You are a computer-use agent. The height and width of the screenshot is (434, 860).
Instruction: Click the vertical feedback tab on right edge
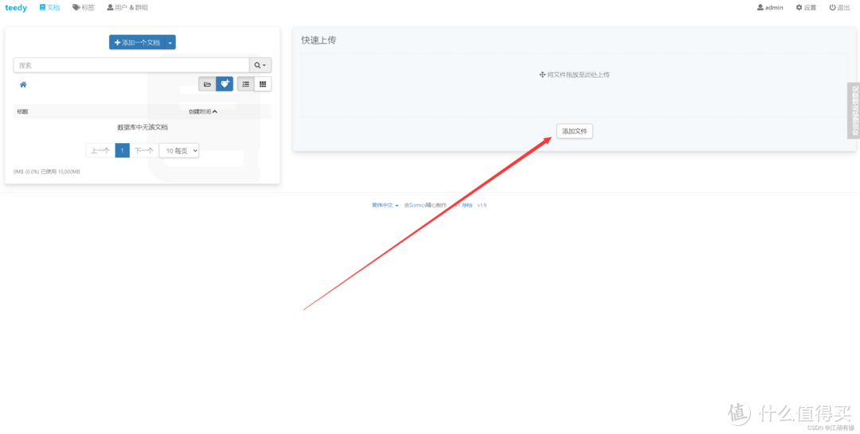coord(854,110)
